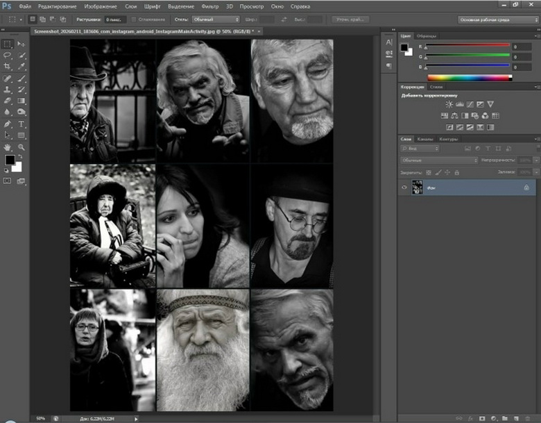The height and width of the screenshot is (423, 541).
Task: Open the layer blend mode dropdown
Action: pos(438,160)
